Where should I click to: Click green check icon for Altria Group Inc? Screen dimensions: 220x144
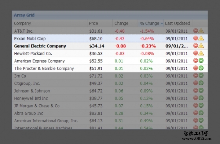pos(201,113)
